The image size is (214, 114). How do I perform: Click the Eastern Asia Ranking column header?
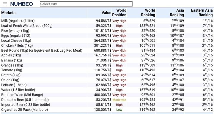[x=202, y=12]
